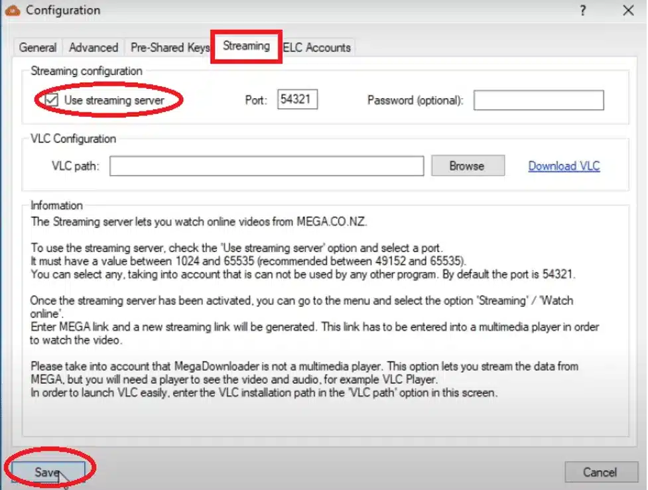Click the line mentioning MEGA.CO.NZ videos
Screen dimensions: 648x490
199,222
